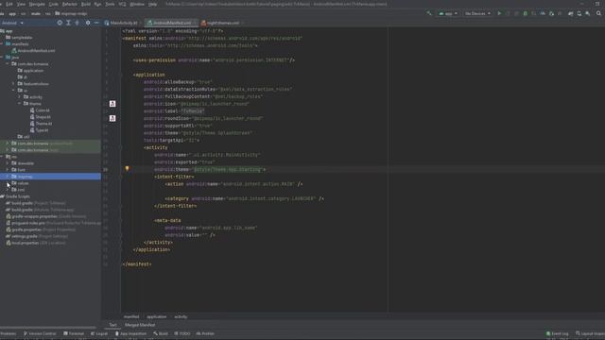Viewport: 605px width, 340px height.
Task: Open the Navigate menu
Action: 37,4
